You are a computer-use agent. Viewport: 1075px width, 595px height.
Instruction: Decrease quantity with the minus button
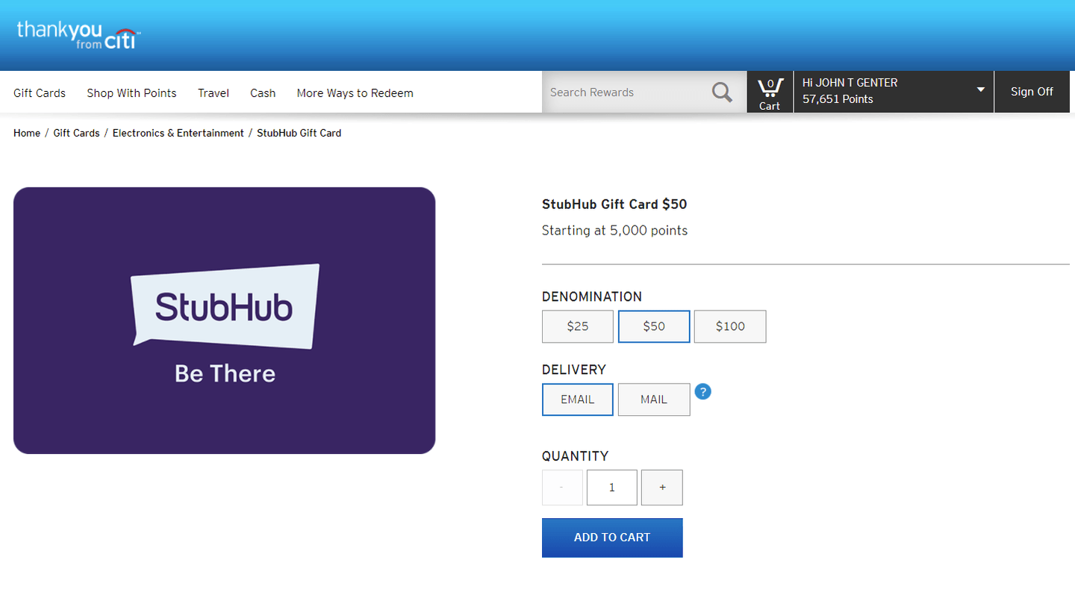561,487
